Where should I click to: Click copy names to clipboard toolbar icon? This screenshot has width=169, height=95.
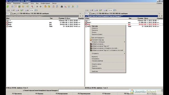click(x=72, y=7)
